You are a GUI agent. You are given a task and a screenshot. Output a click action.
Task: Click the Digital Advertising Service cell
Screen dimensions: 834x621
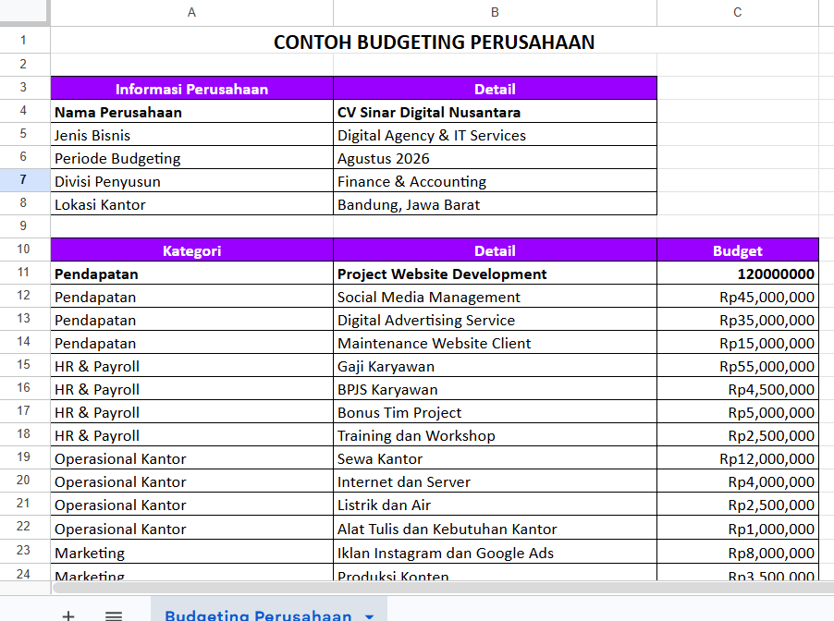tap(496, 320)
